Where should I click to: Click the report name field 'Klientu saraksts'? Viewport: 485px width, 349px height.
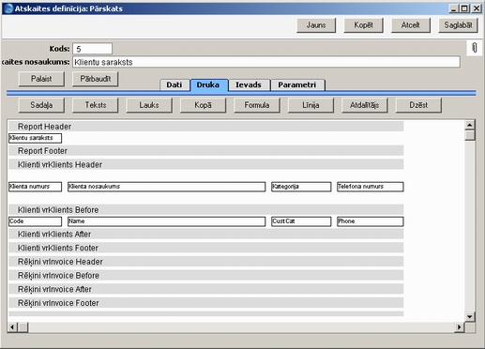coord(266,62)
